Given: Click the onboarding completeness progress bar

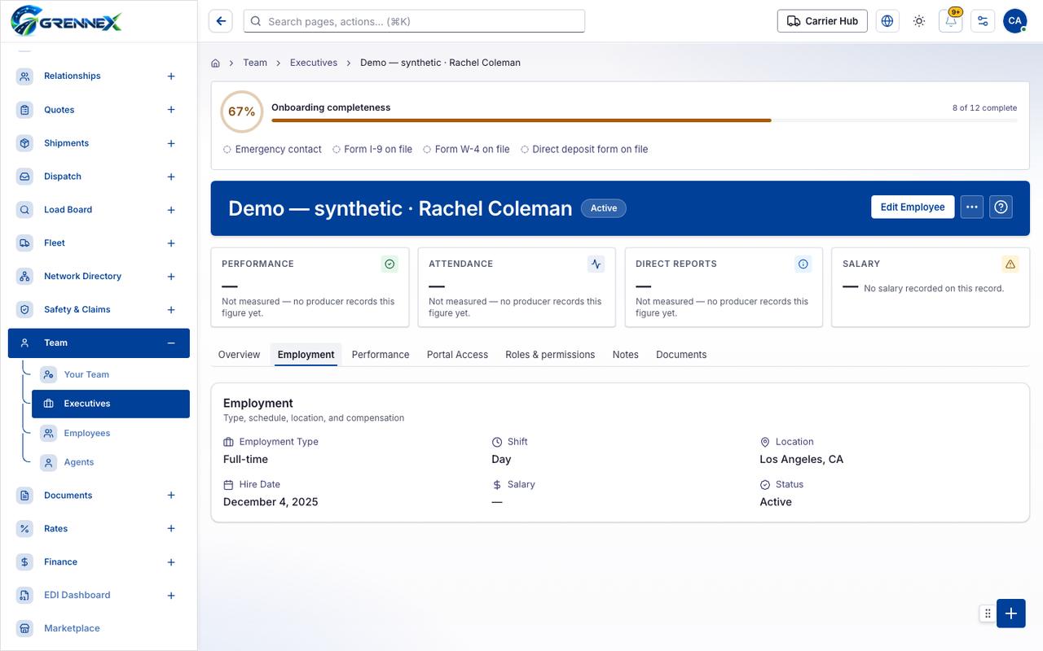Looking at the screenshot, I should tap(644, 120).
